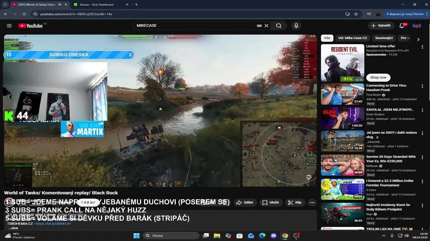
Task: Click the Sdílet share button
Action: tap(245, 203)
